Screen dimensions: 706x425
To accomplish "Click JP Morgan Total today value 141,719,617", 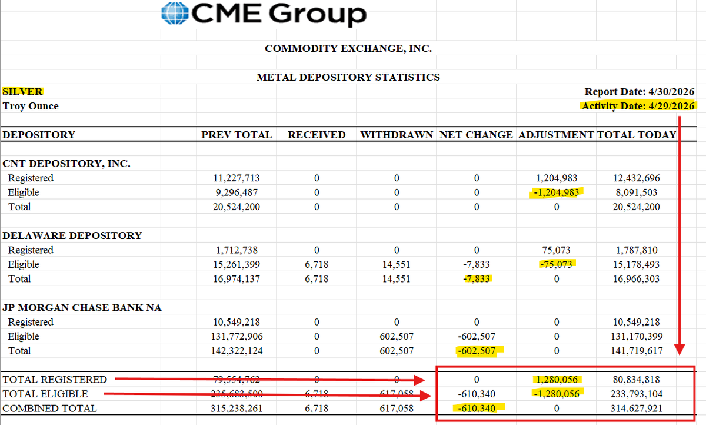I will 636,351.
